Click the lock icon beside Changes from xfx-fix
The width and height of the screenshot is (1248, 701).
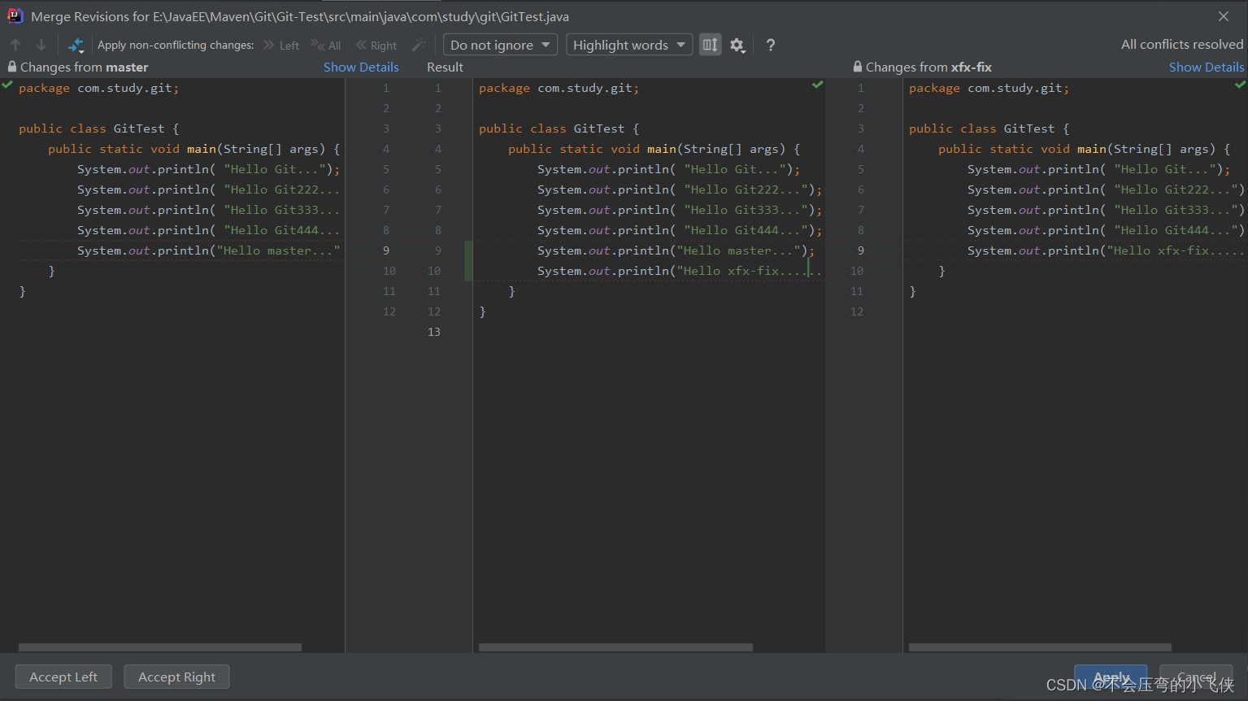click(x=857, y=67)
